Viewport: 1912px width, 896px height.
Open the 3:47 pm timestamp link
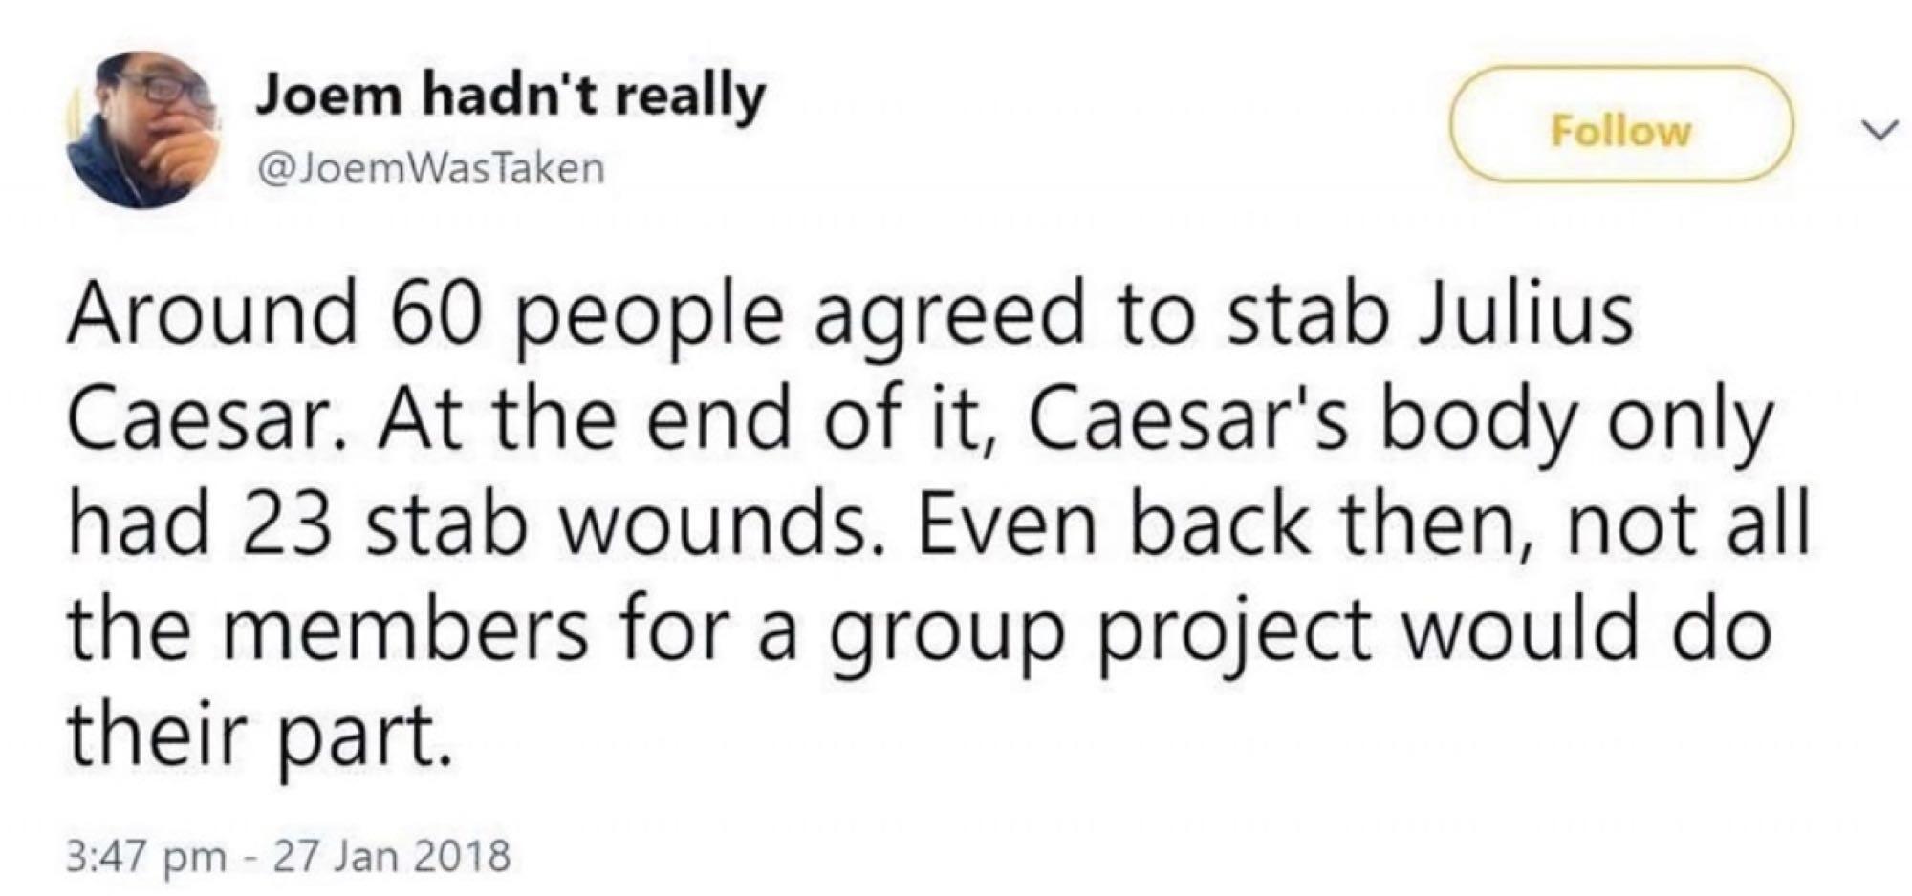(145, 855)
